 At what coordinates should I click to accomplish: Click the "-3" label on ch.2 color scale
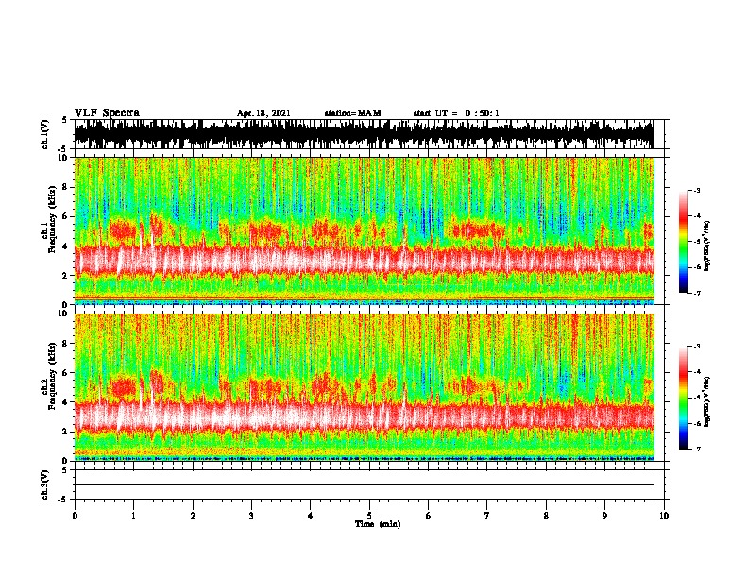point(697,347)
